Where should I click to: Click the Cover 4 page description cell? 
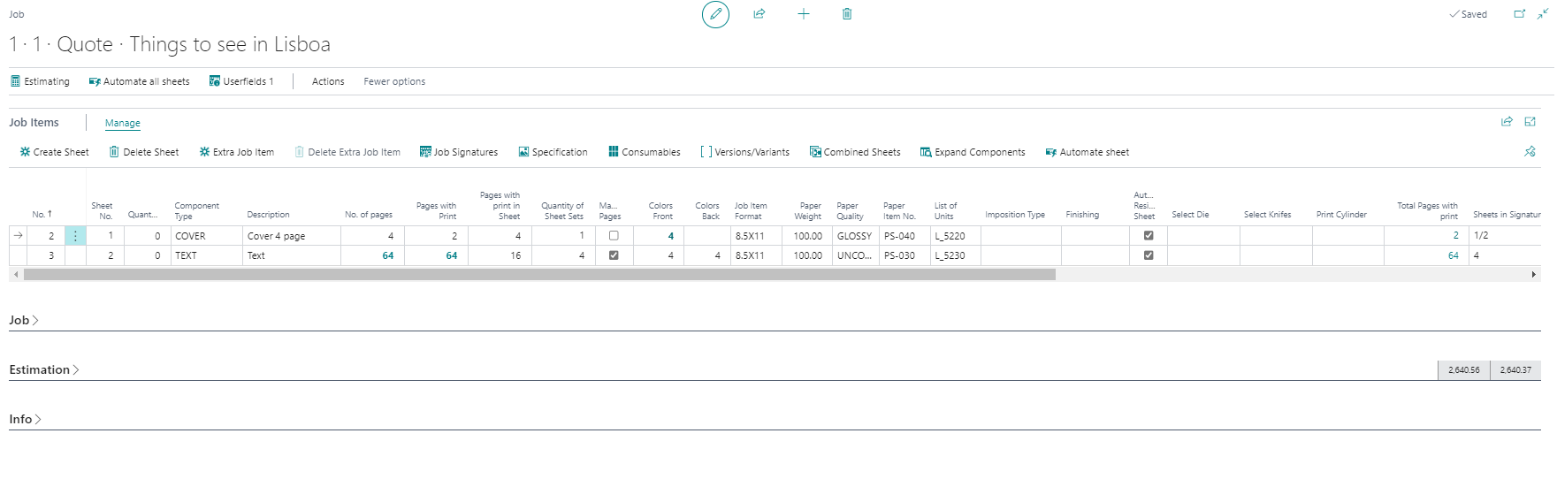(292, 236)
